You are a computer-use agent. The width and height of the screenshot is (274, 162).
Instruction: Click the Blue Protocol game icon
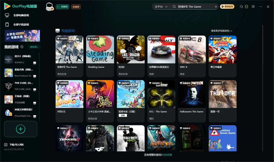point(8,73)
